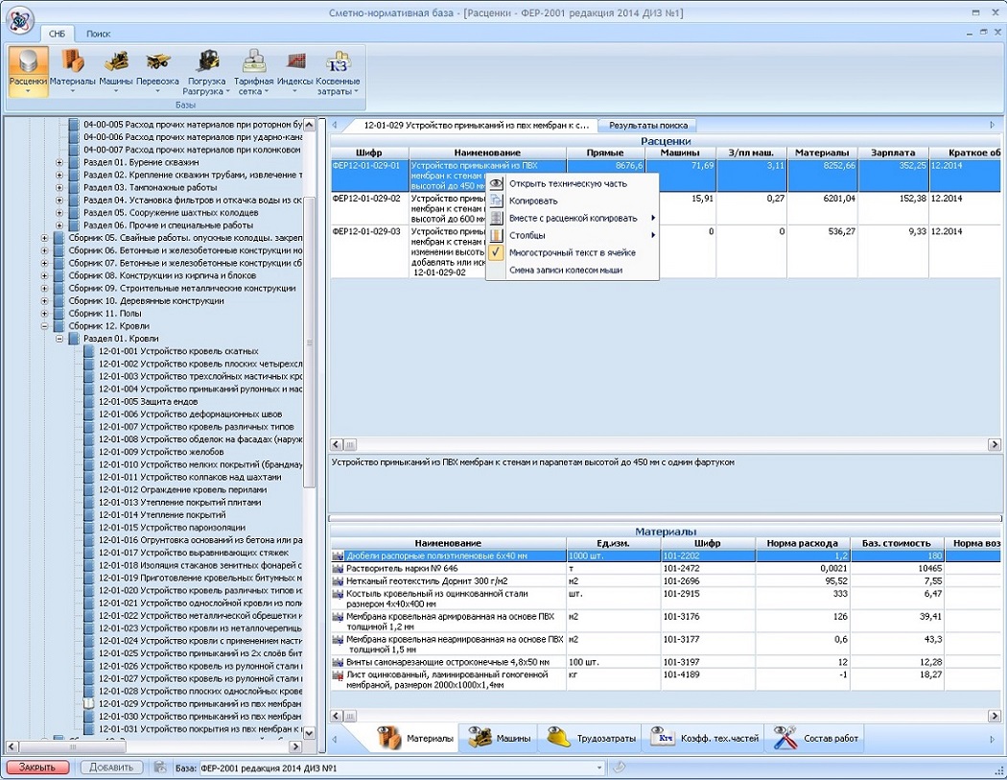Expand Раздел 01. Бурение скважин node
This screenshot has width=1007, height=780.
[x=59, y=162]
